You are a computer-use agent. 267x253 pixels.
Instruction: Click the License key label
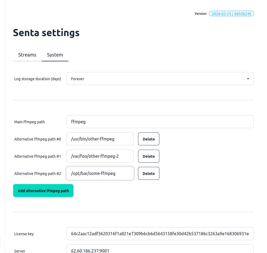click(24, 234)
